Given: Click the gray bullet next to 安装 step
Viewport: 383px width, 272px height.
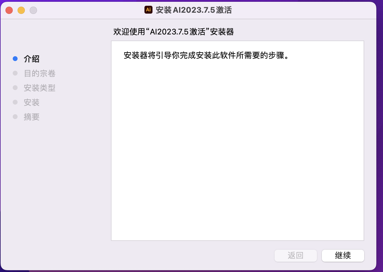Looking at the screenshot, I should (15, 102).
